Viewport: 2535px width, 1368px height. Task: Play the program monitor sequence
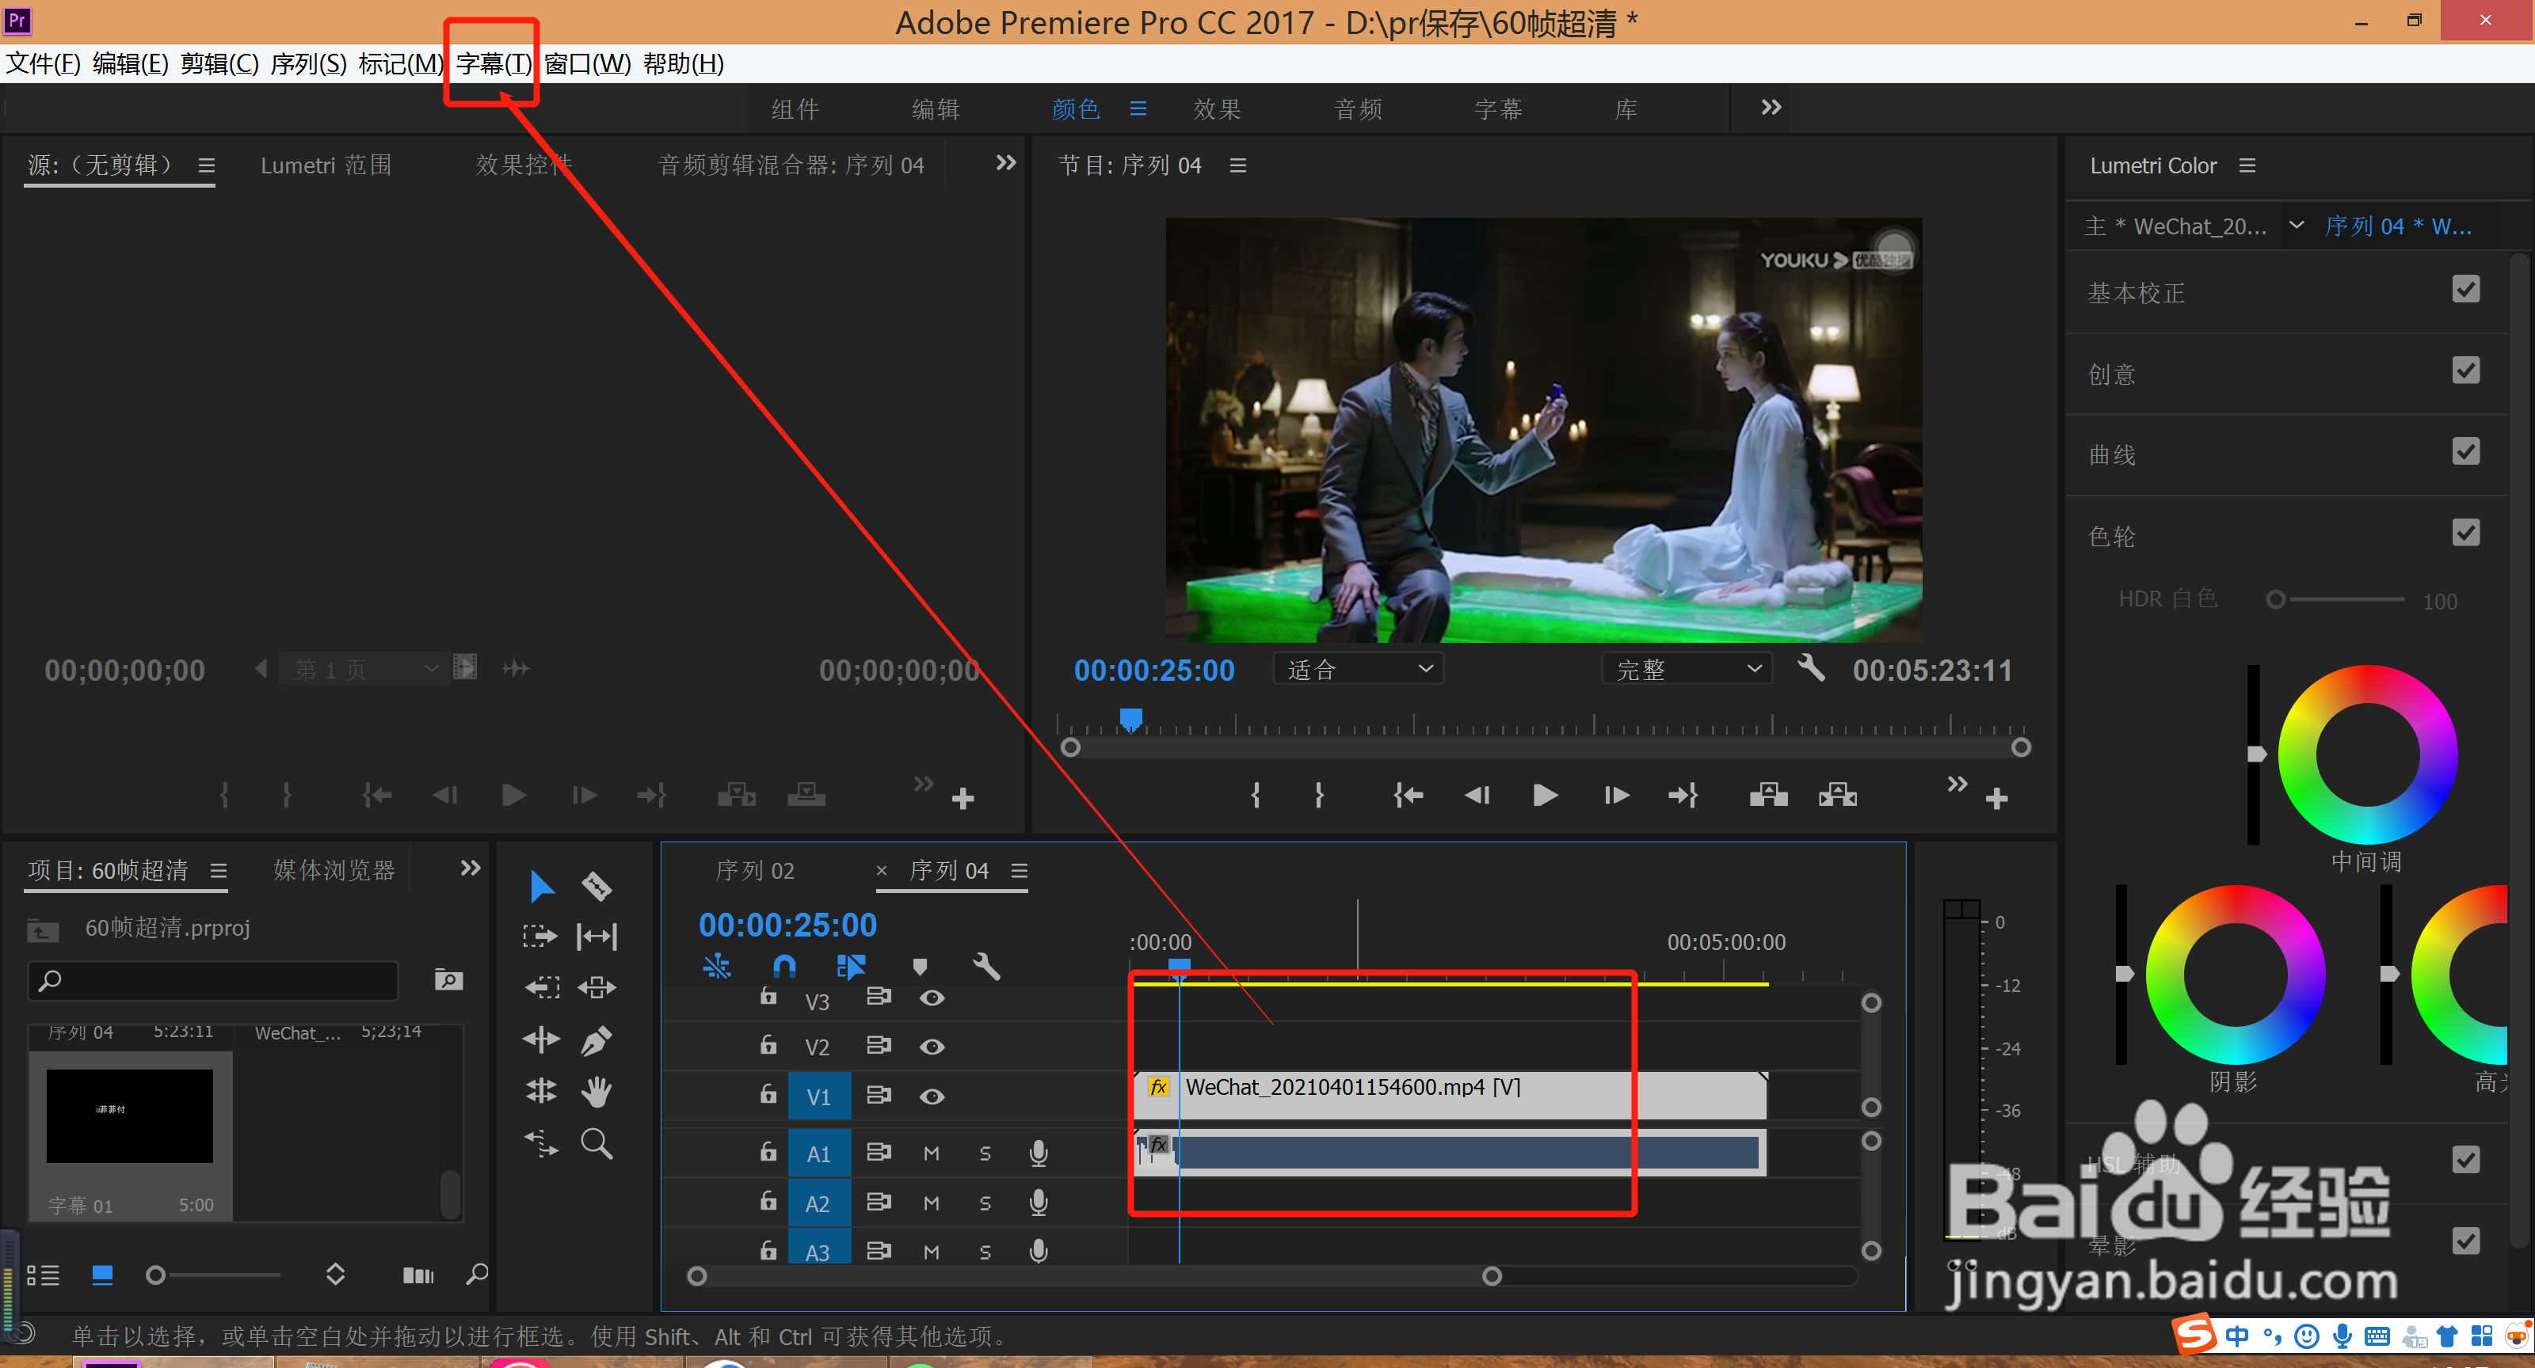[1545, 795]
